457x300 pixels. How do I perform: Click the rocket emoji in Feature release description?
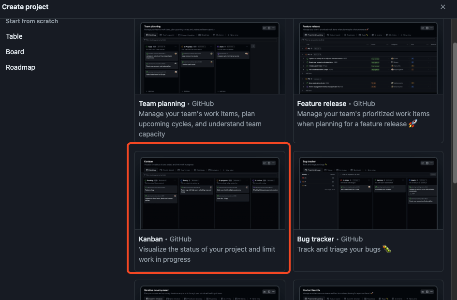pyautogui.click(x=413, y=123)
